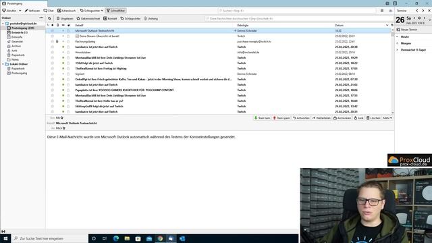Mark message as Junk in header toolbar
This screenshot has height=243, width=432.
click(x=358, y=118)
